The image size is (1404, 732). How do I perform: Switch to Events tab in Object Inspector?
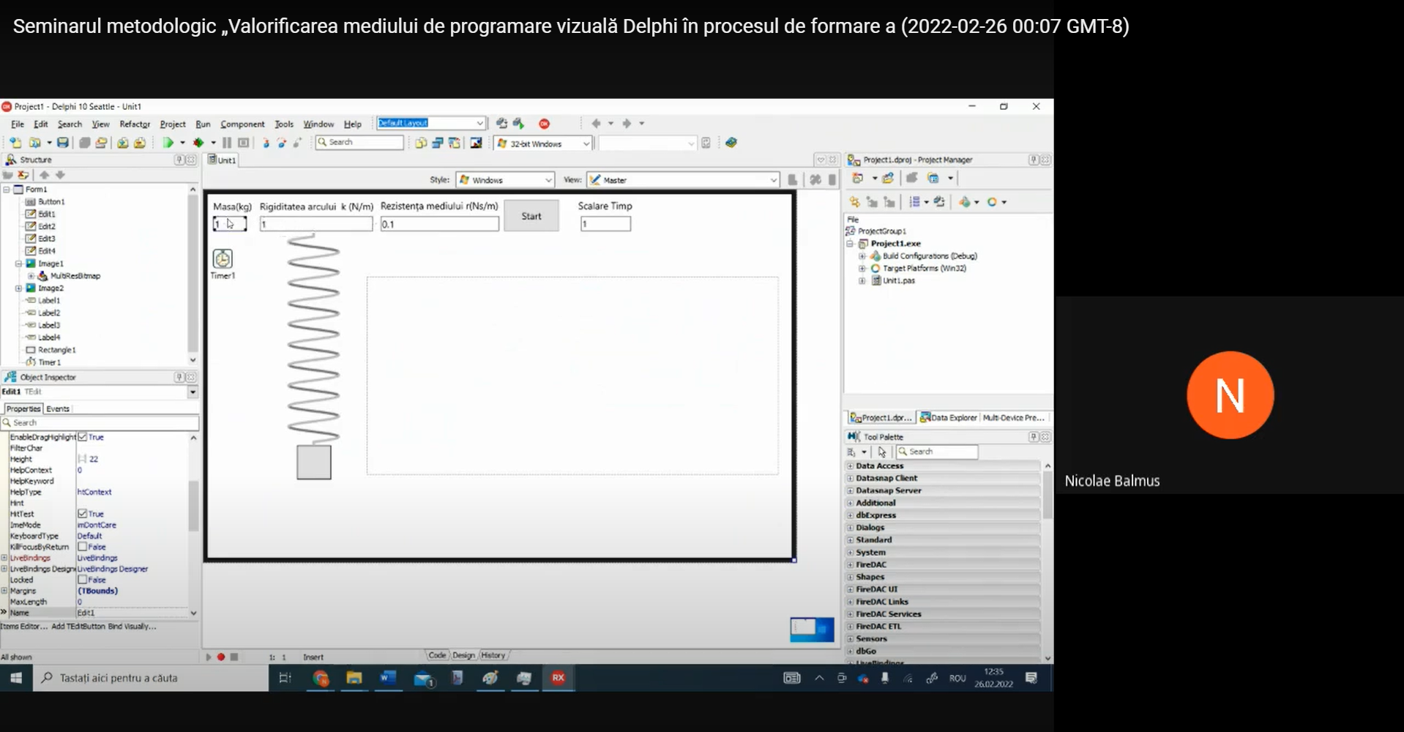[58, 409]
